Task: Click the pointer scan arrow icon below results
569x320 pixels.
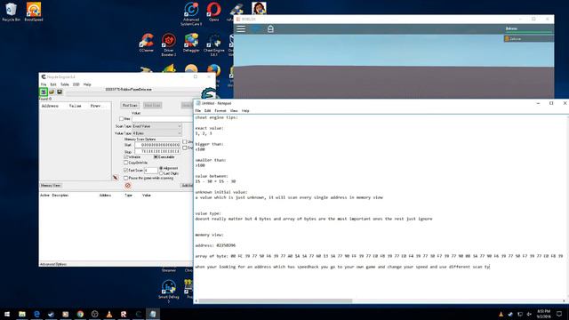Action: (116, 178)
